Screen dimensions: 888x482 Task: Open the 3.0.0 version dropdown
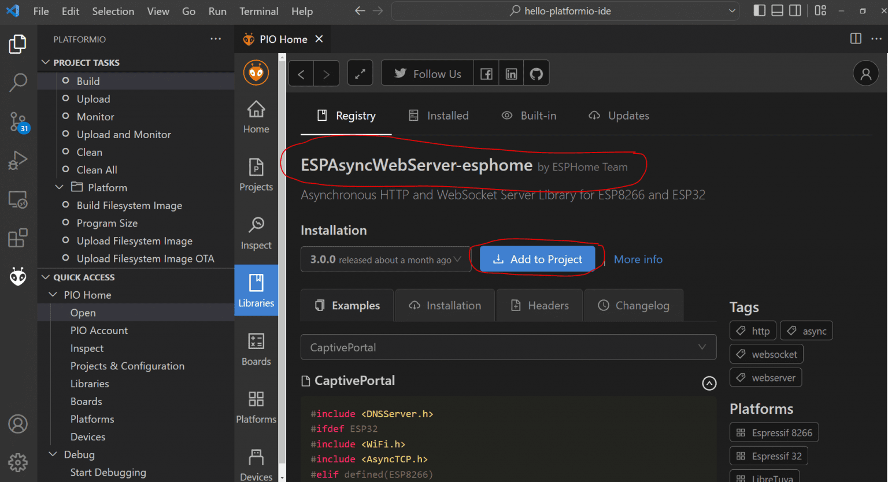pos(384,259)
